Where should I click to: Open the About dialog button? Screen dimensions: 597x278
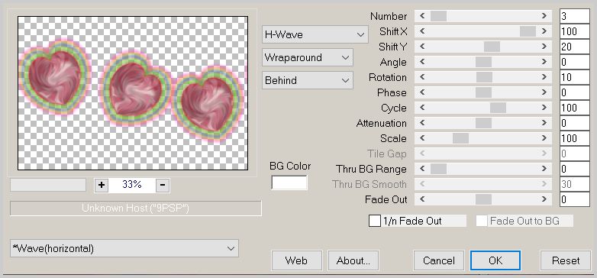coord(353,260)
